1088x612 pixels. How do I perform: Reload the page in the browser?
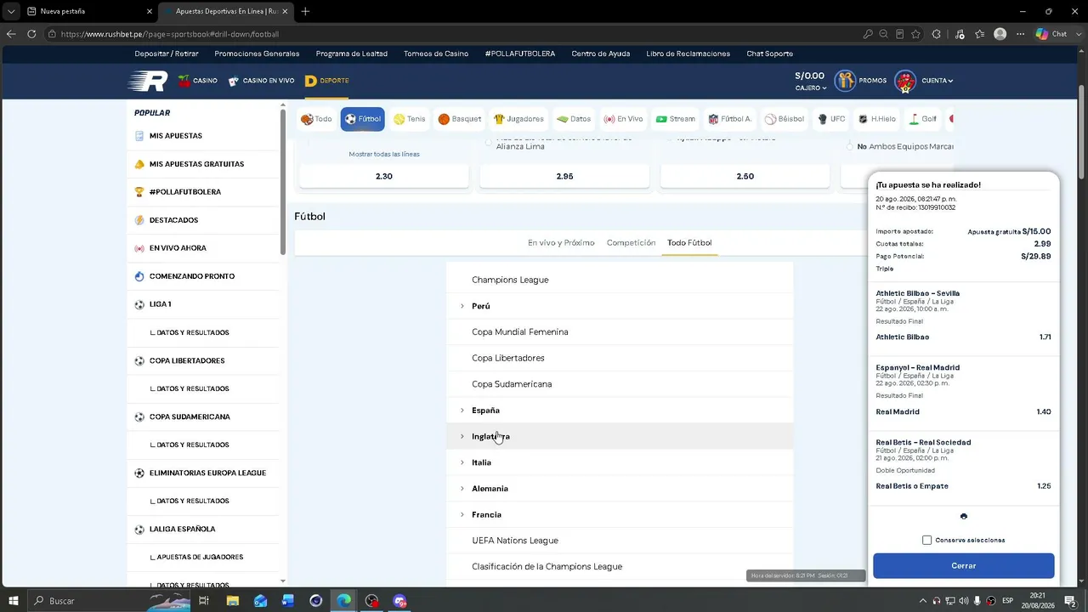point(31,34)
